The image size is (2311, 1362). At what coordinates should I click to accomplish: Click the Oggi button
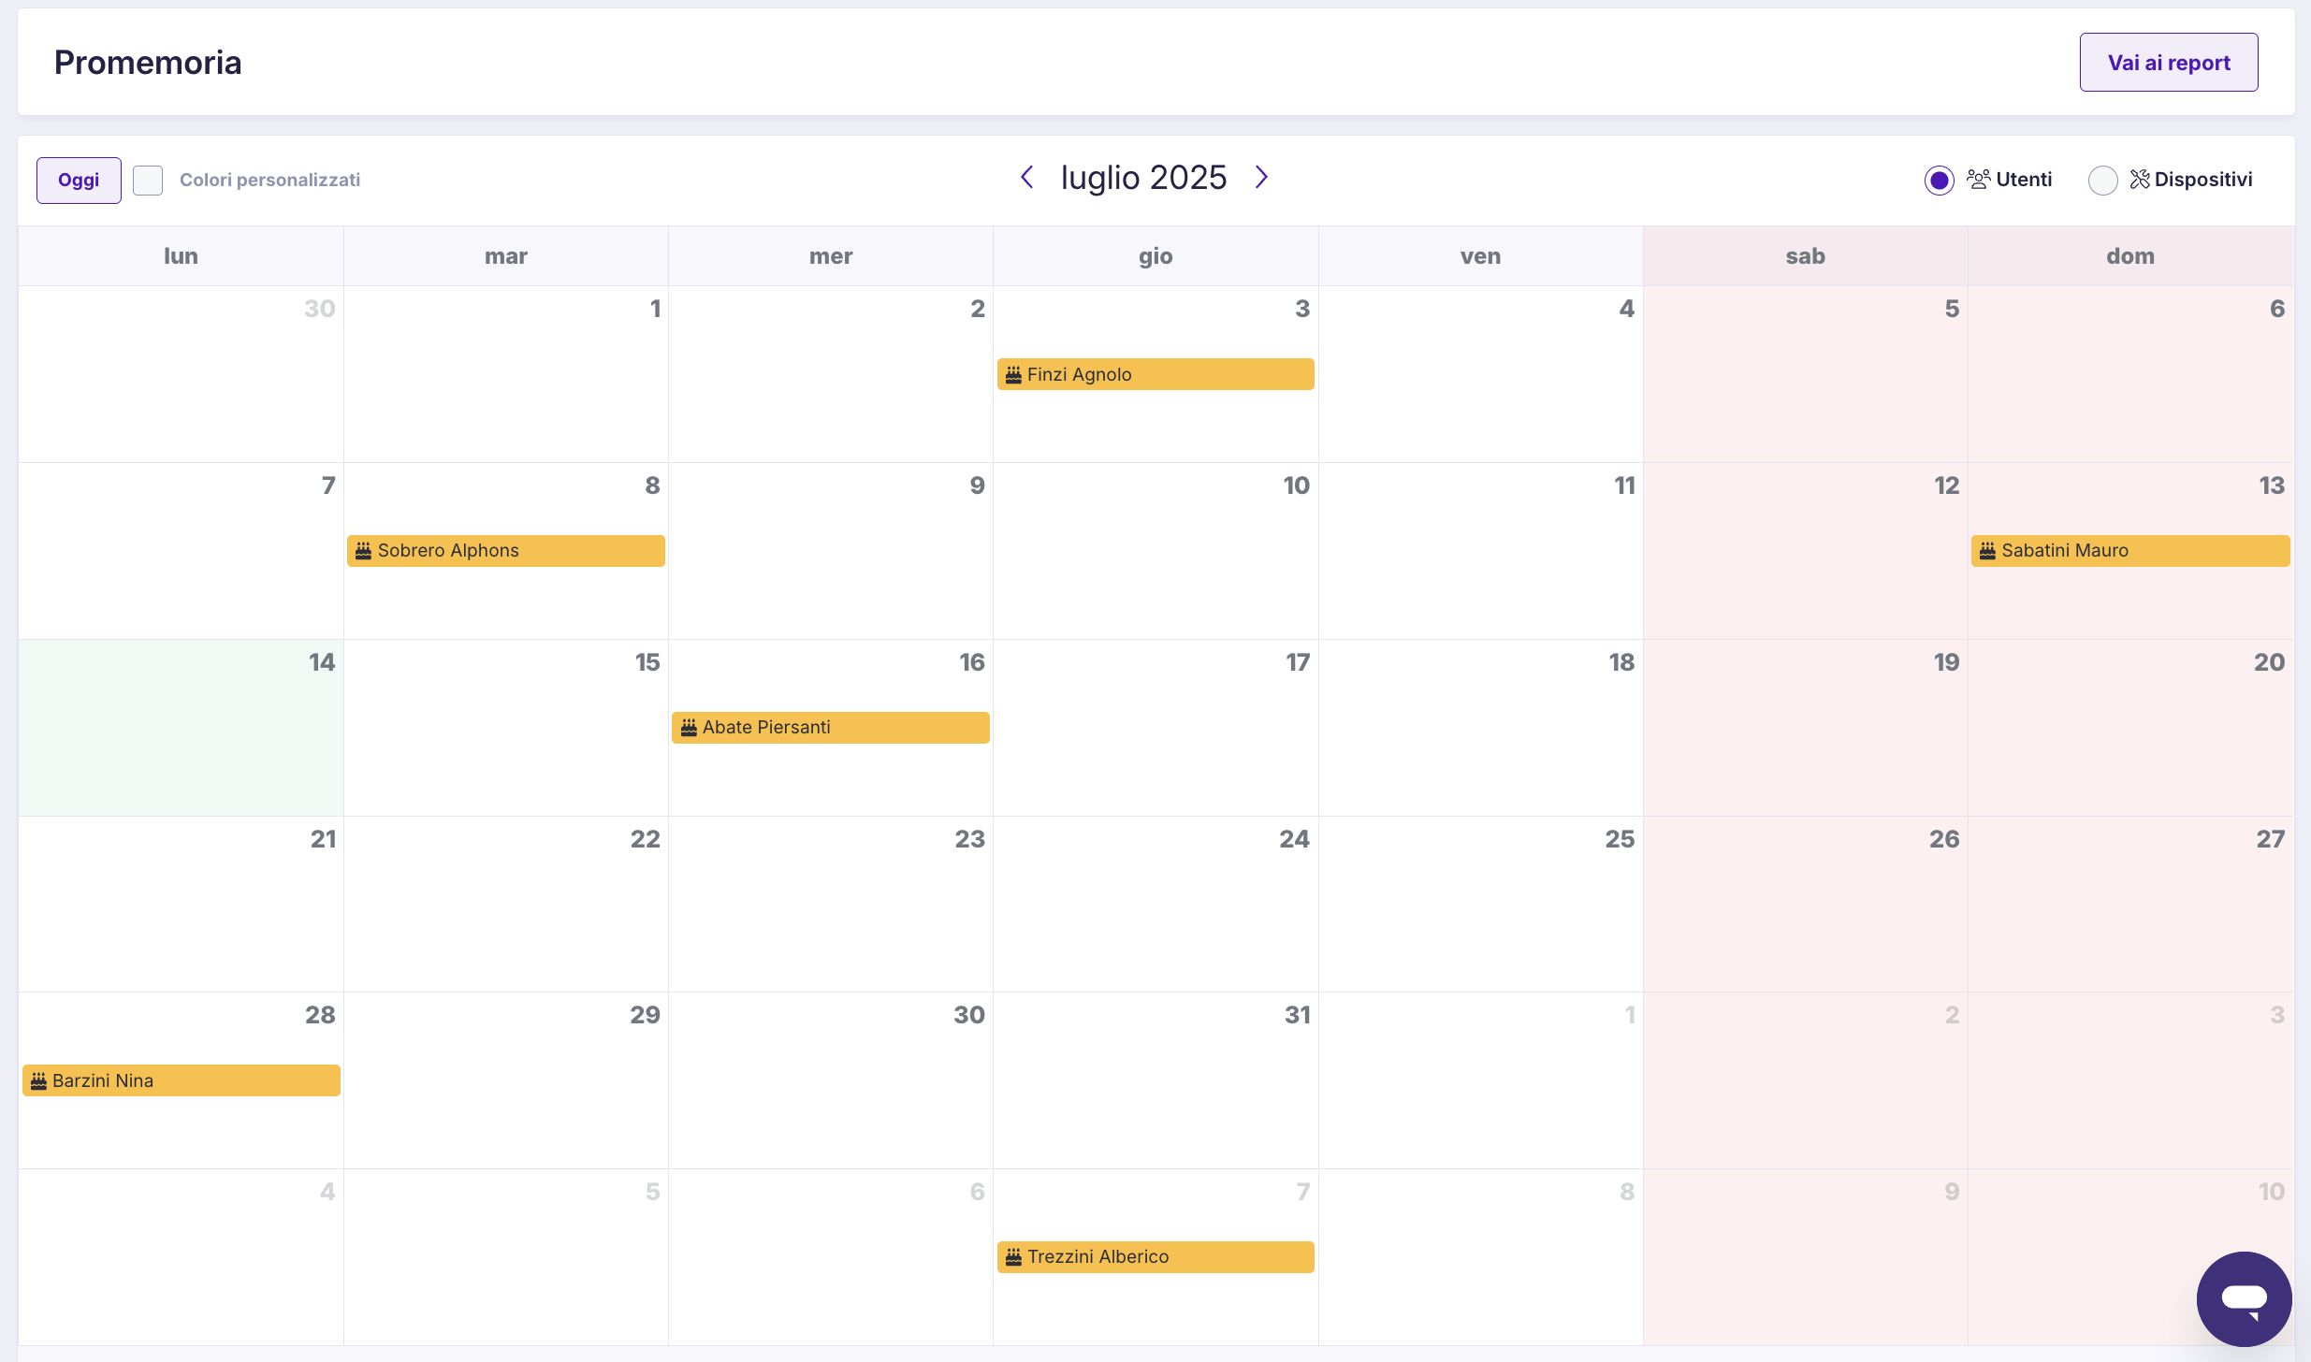[x=79, y=181]
